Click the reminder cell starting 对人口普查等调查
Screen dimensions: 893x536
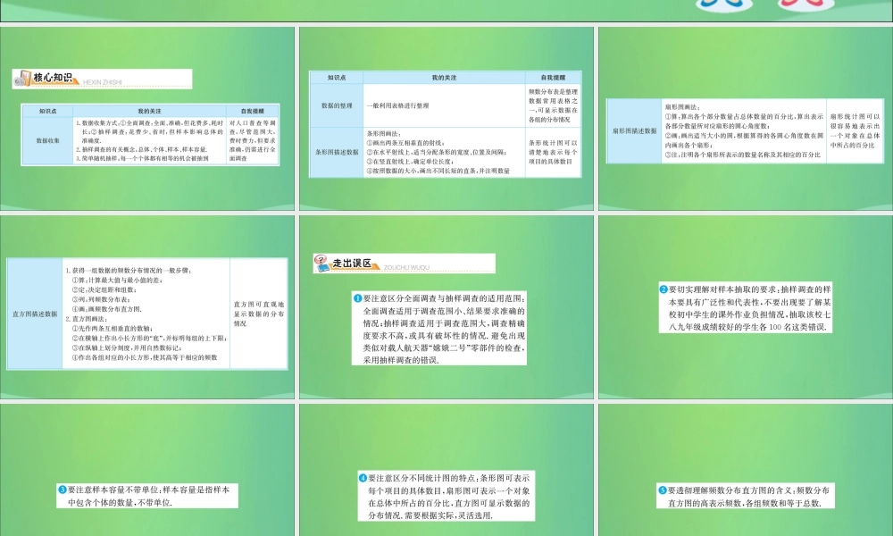point(253,140)
